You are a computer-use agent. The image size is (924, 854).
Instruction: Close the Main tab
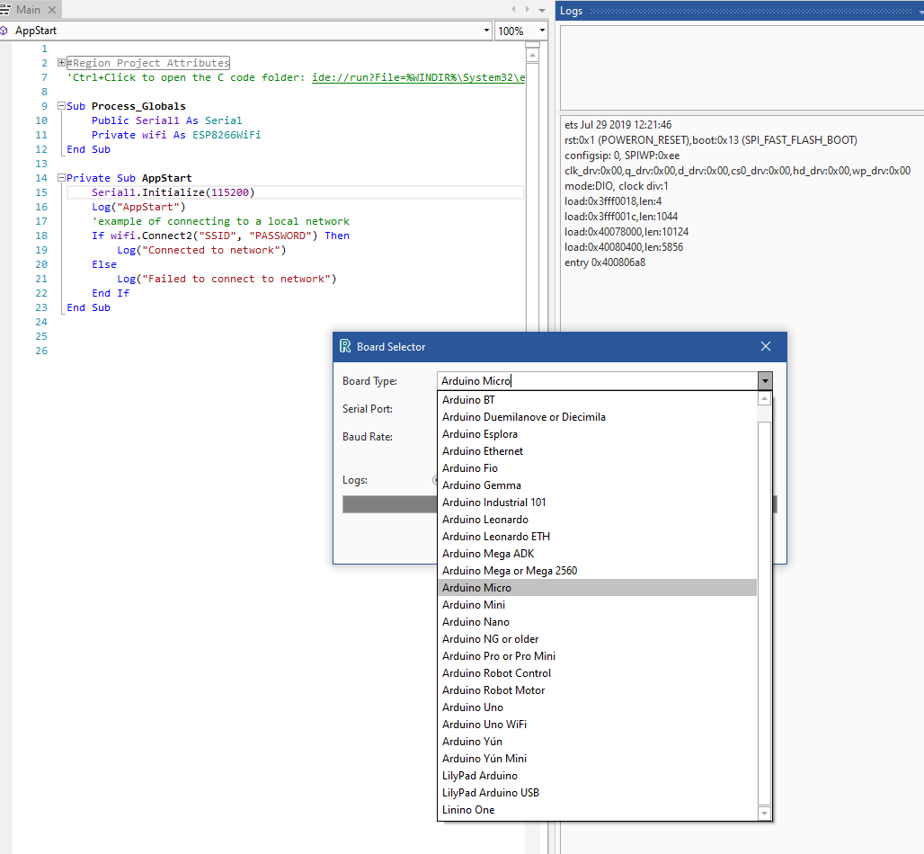[52, 10]
